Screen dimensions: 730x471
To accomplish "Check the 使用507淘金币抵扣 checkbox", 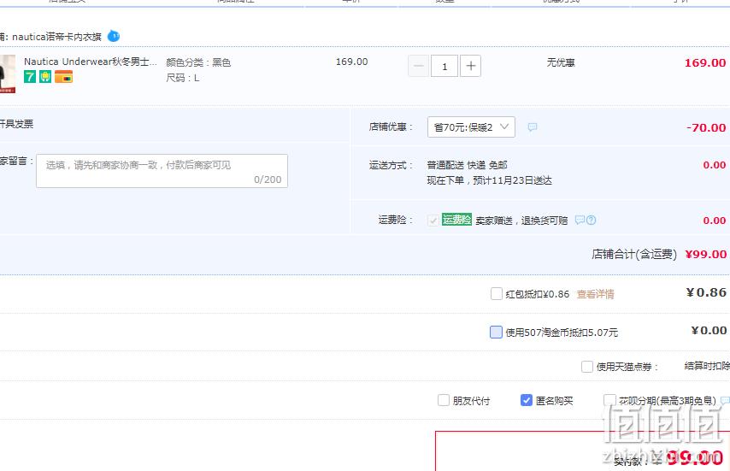I will pyautogui.click(x=496, y=332).
